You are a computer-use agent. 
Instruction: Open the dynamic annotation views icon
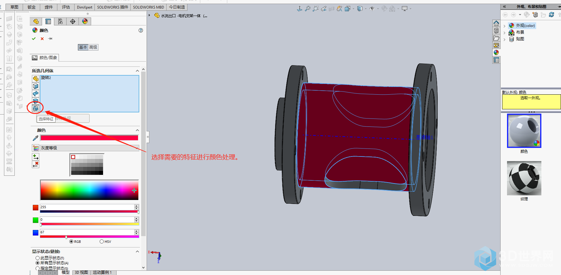point(340,9)
